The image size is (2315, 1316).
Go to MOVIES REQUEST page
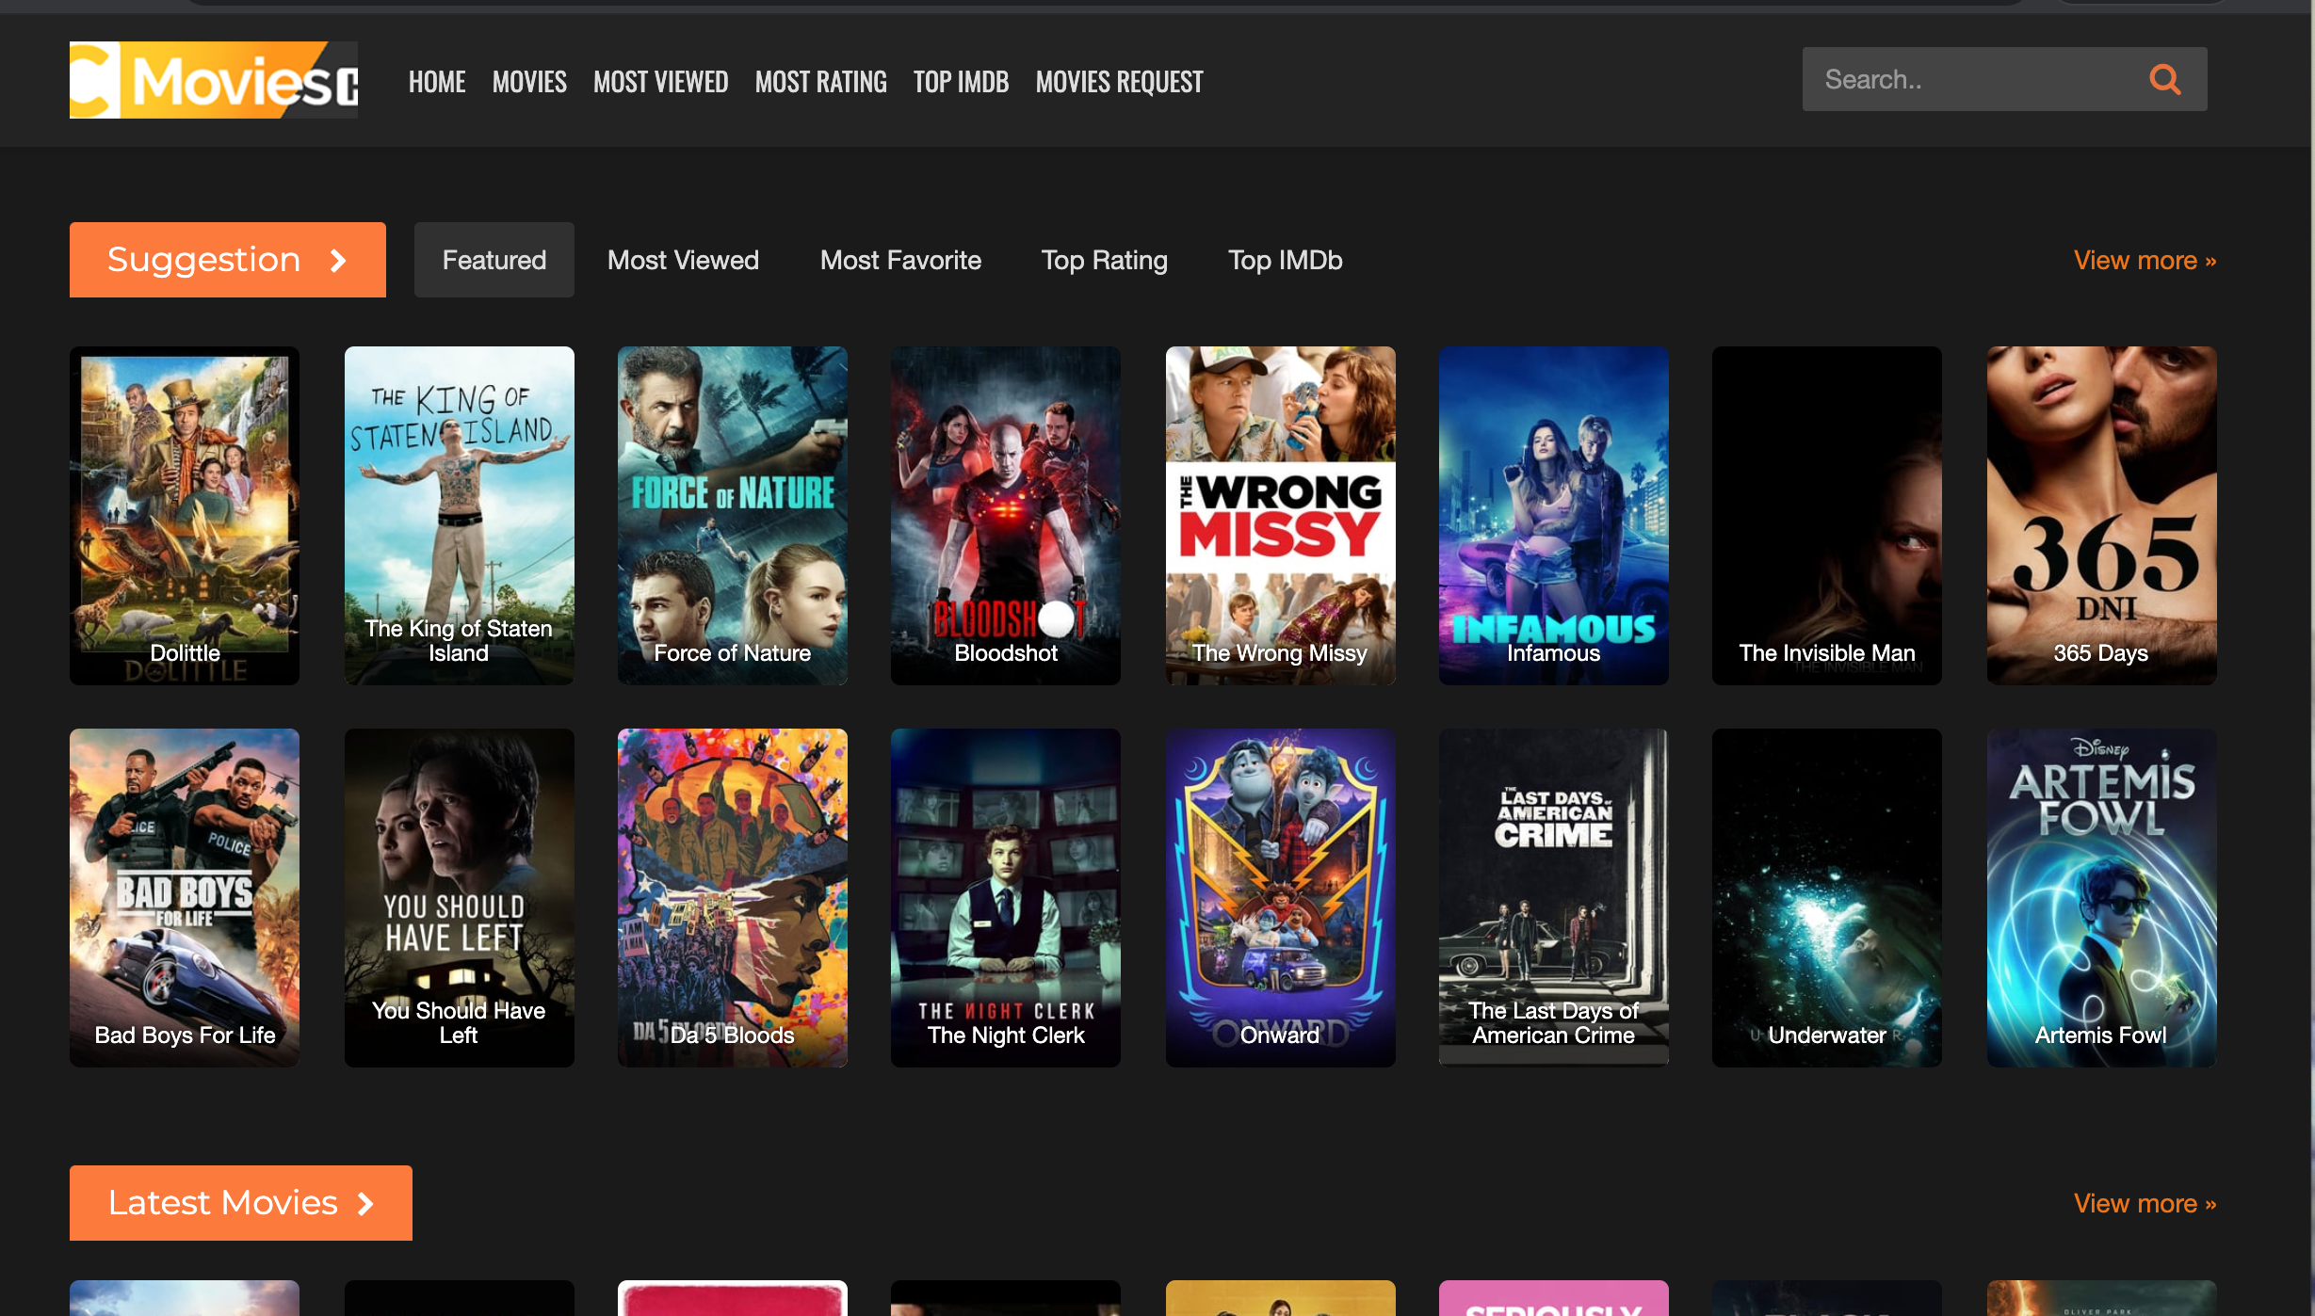click(1119, 82)
